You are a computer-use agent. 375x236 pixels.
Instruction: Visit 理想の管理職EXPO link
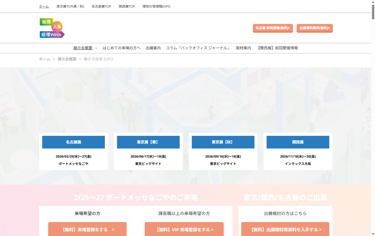click(x=156, y=7)
